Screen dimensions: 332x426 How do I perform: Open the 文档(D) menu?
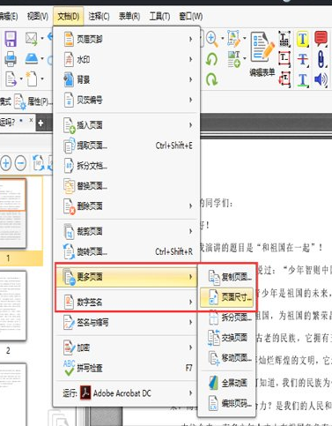(68, 16)
